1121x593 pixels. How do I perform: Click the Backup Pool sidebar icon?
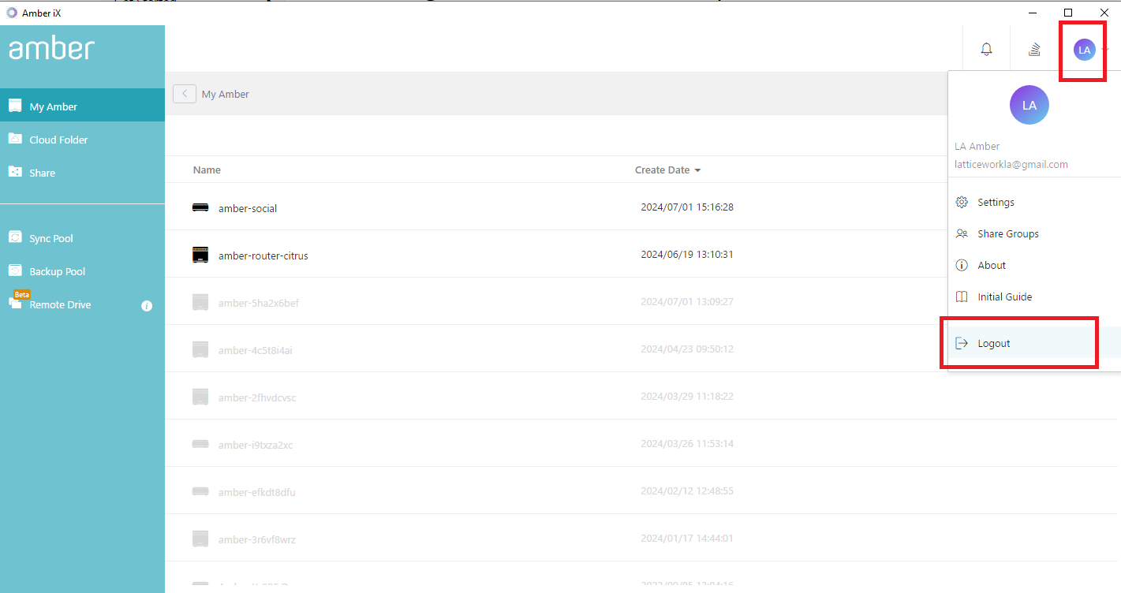(x=15, y=270)
